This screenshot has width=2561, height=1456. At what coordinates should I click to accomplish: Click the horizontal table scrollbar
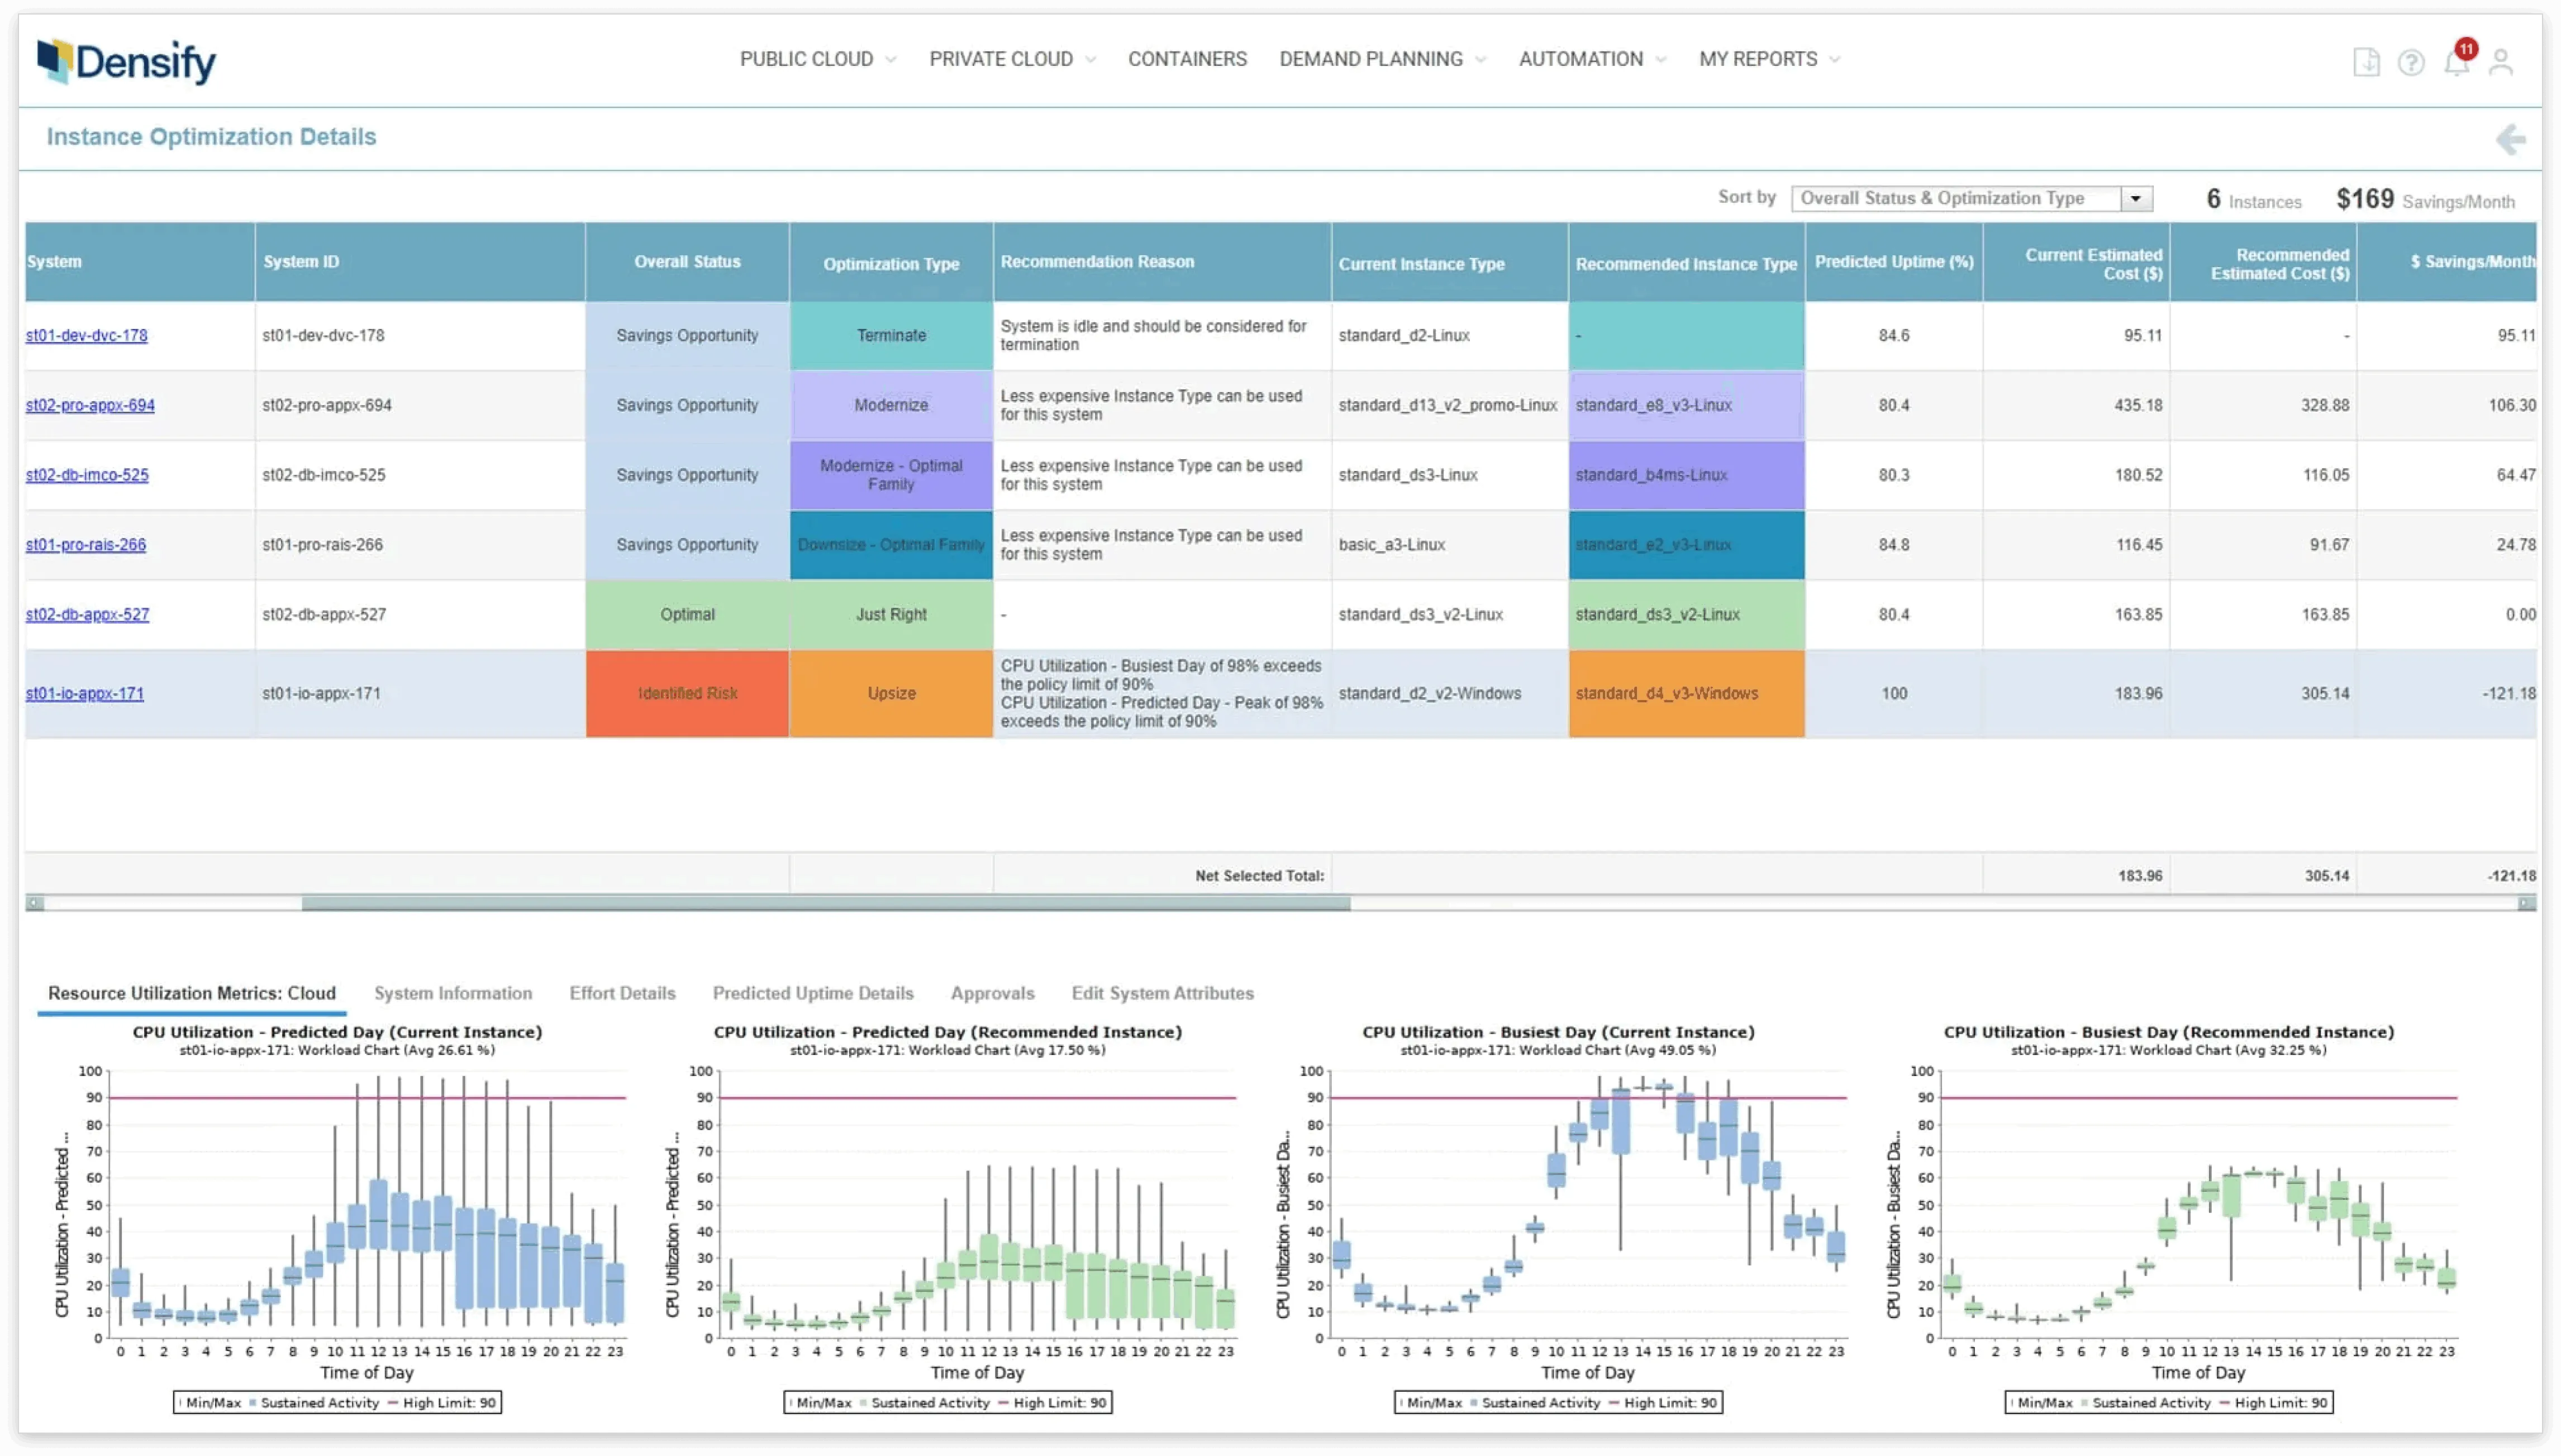[x=826, y=903]
